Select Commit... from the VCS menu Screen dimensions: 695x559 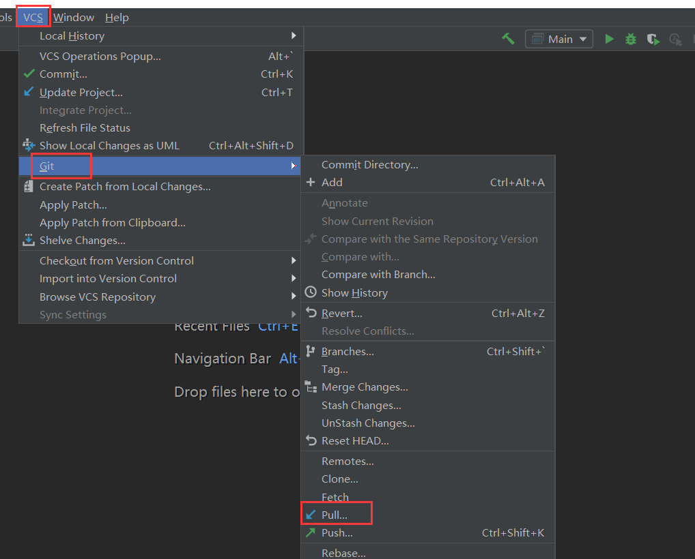(161, 74)
